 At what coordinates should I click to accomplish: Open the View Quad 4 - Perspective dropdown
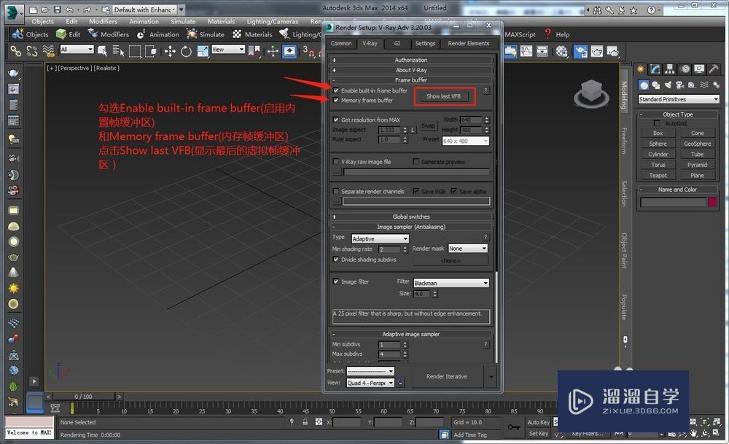pos(370,383)
